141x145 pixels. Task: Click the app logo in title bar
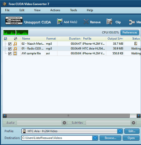click(5, 4)
